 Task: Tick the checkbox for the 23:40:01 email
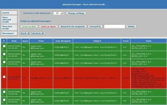pos(4,54)
